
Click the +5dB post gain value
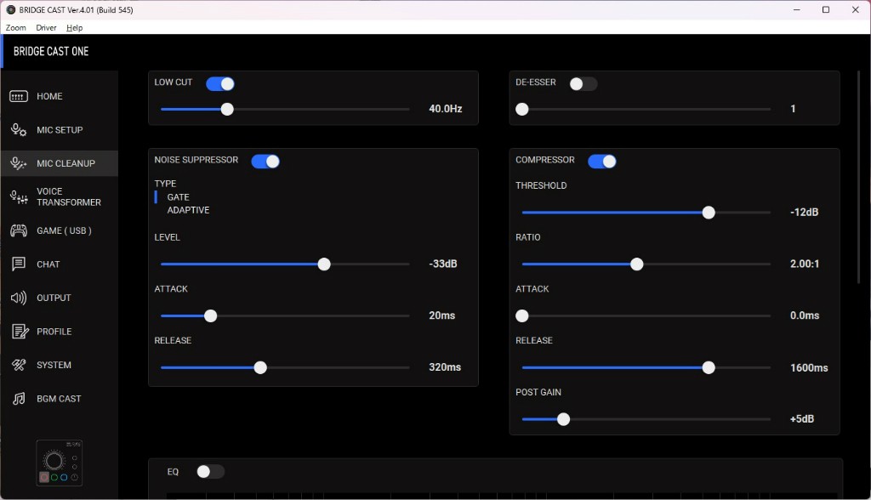[x=801, y=419]
